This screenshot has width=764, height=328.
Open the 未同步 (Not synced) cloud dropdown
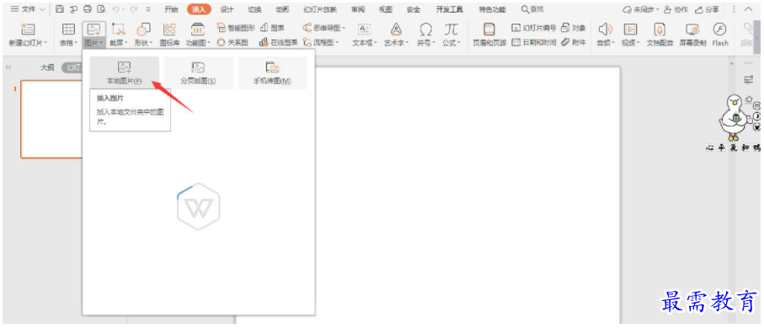[641, 9]
